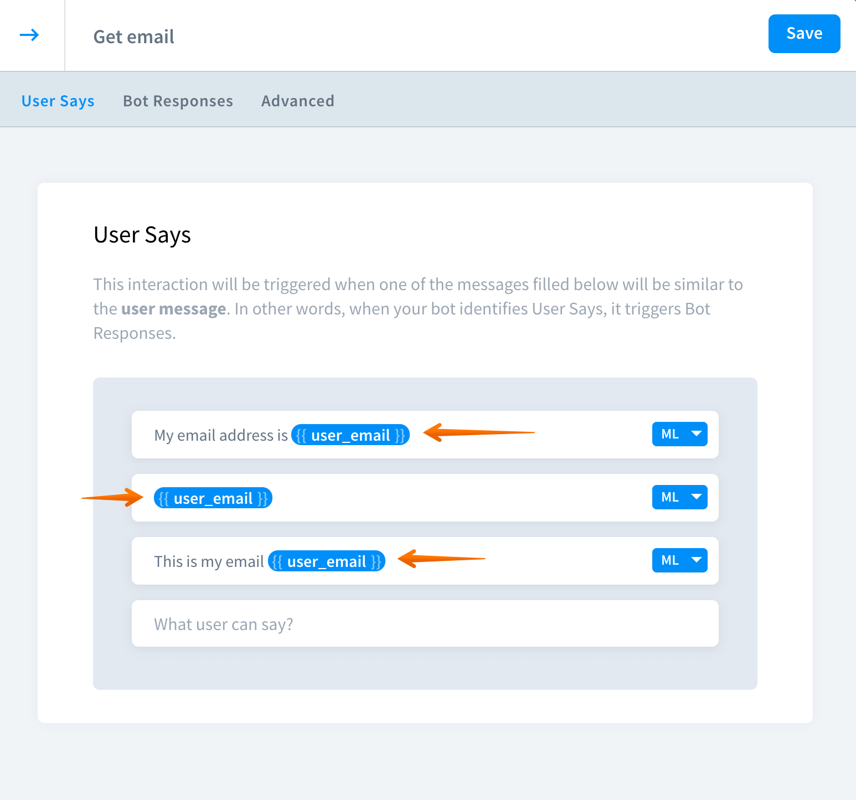Click the "My email address is" phrase text
Image resolution: width=856 pixels, height=800 pixels.
coord(220,435)
